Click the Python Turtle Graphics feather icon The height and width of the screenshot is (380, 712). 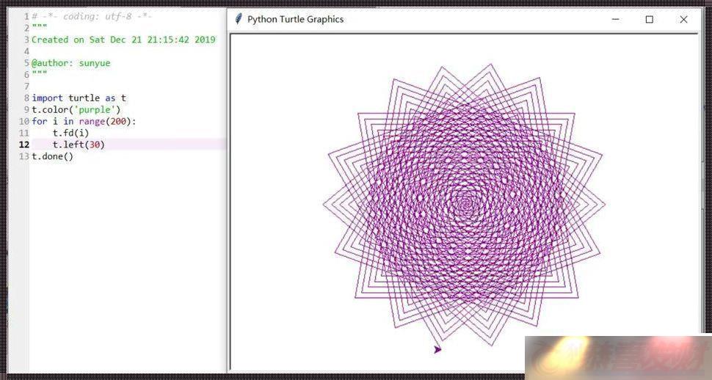click(x=239, y=19)
